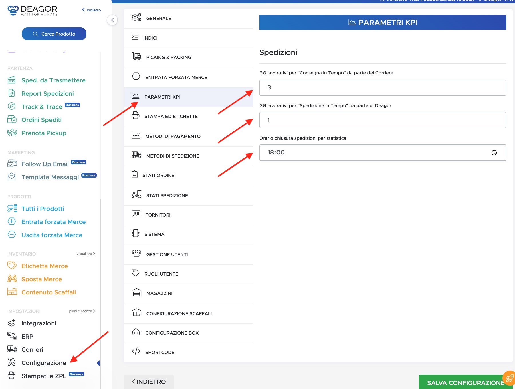Click the Sped. da Trasmettere sidebar icon
Screen dimensions: 515x389
pyautogui.click(x=12, y=80)
